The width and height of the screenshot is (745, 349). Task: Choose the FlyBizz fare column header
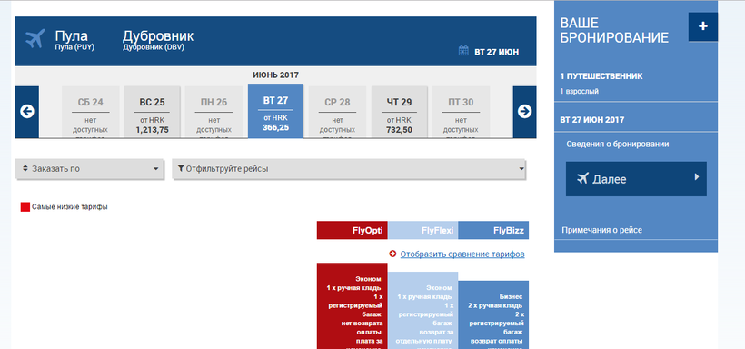pos(493,231)
